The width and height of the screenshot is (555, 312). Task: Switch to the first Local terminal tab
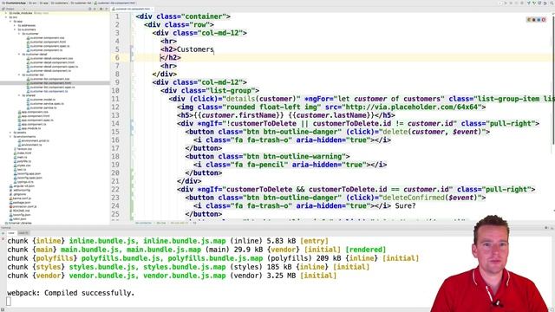click(x=11, y=233)
